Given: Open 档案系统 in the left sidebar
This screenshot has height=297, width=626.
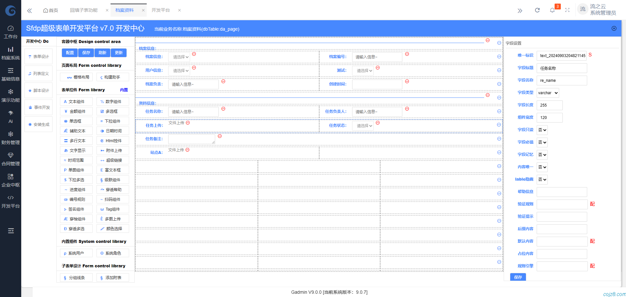Looking at the screenshot, I should [10, 53].
